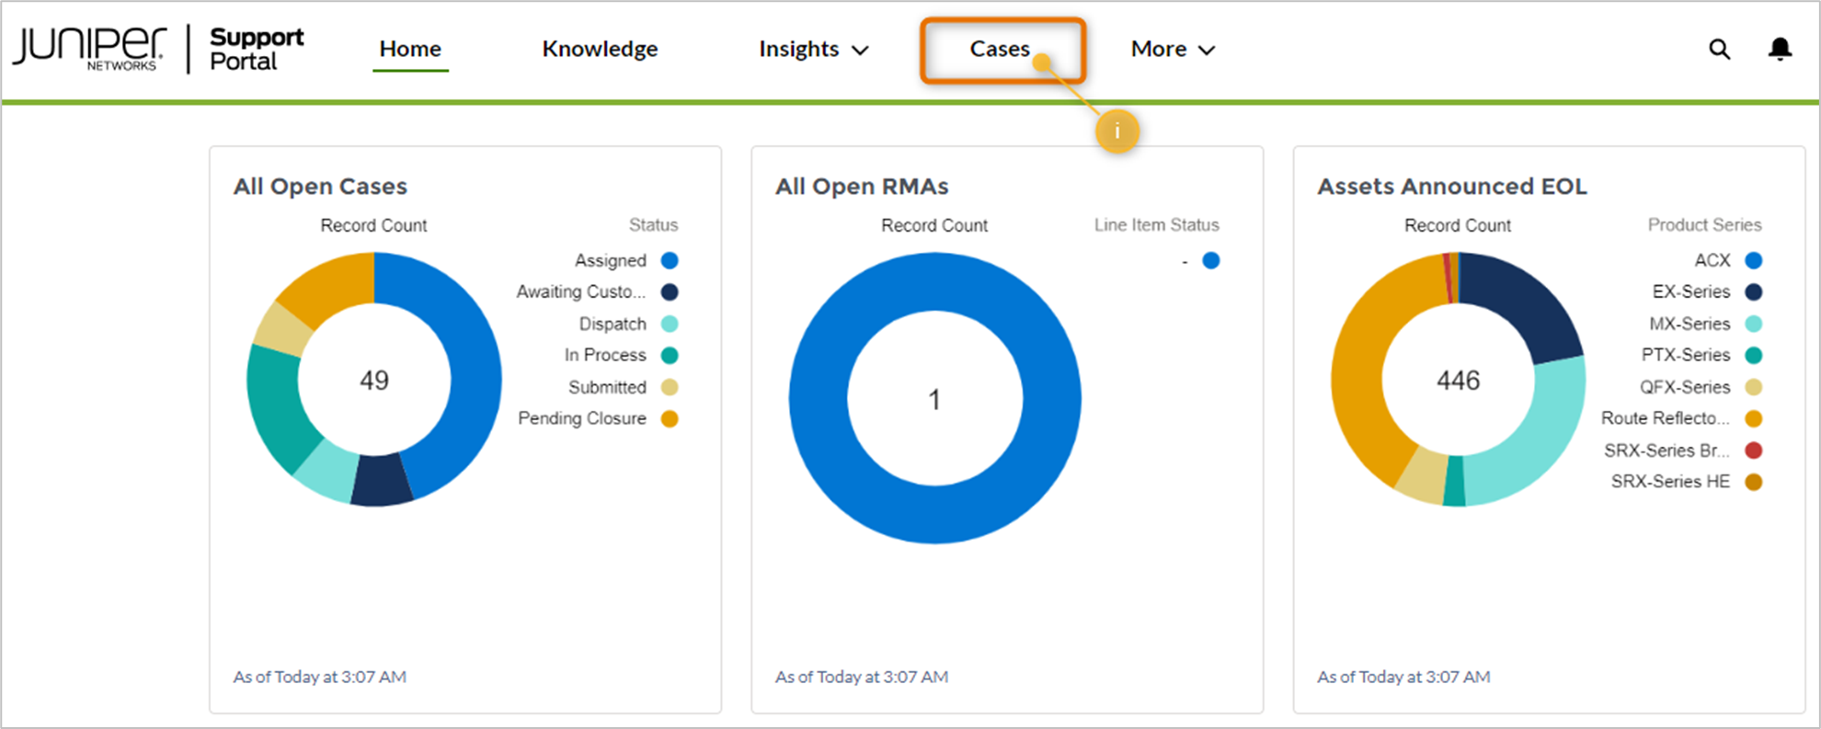Open the All Open RMAs report
This screenshot has height=729, width=1821.
click(x=862, y=187)
